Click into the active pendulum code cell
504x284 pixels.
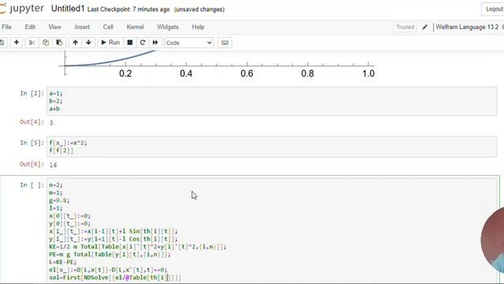click(272, 231)
